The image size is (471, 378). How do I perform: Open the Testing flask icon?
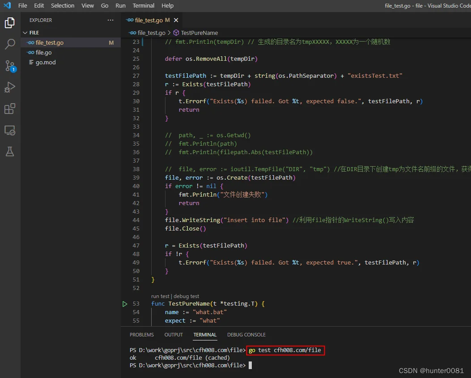pyautogui.click(x=9, y=152)
